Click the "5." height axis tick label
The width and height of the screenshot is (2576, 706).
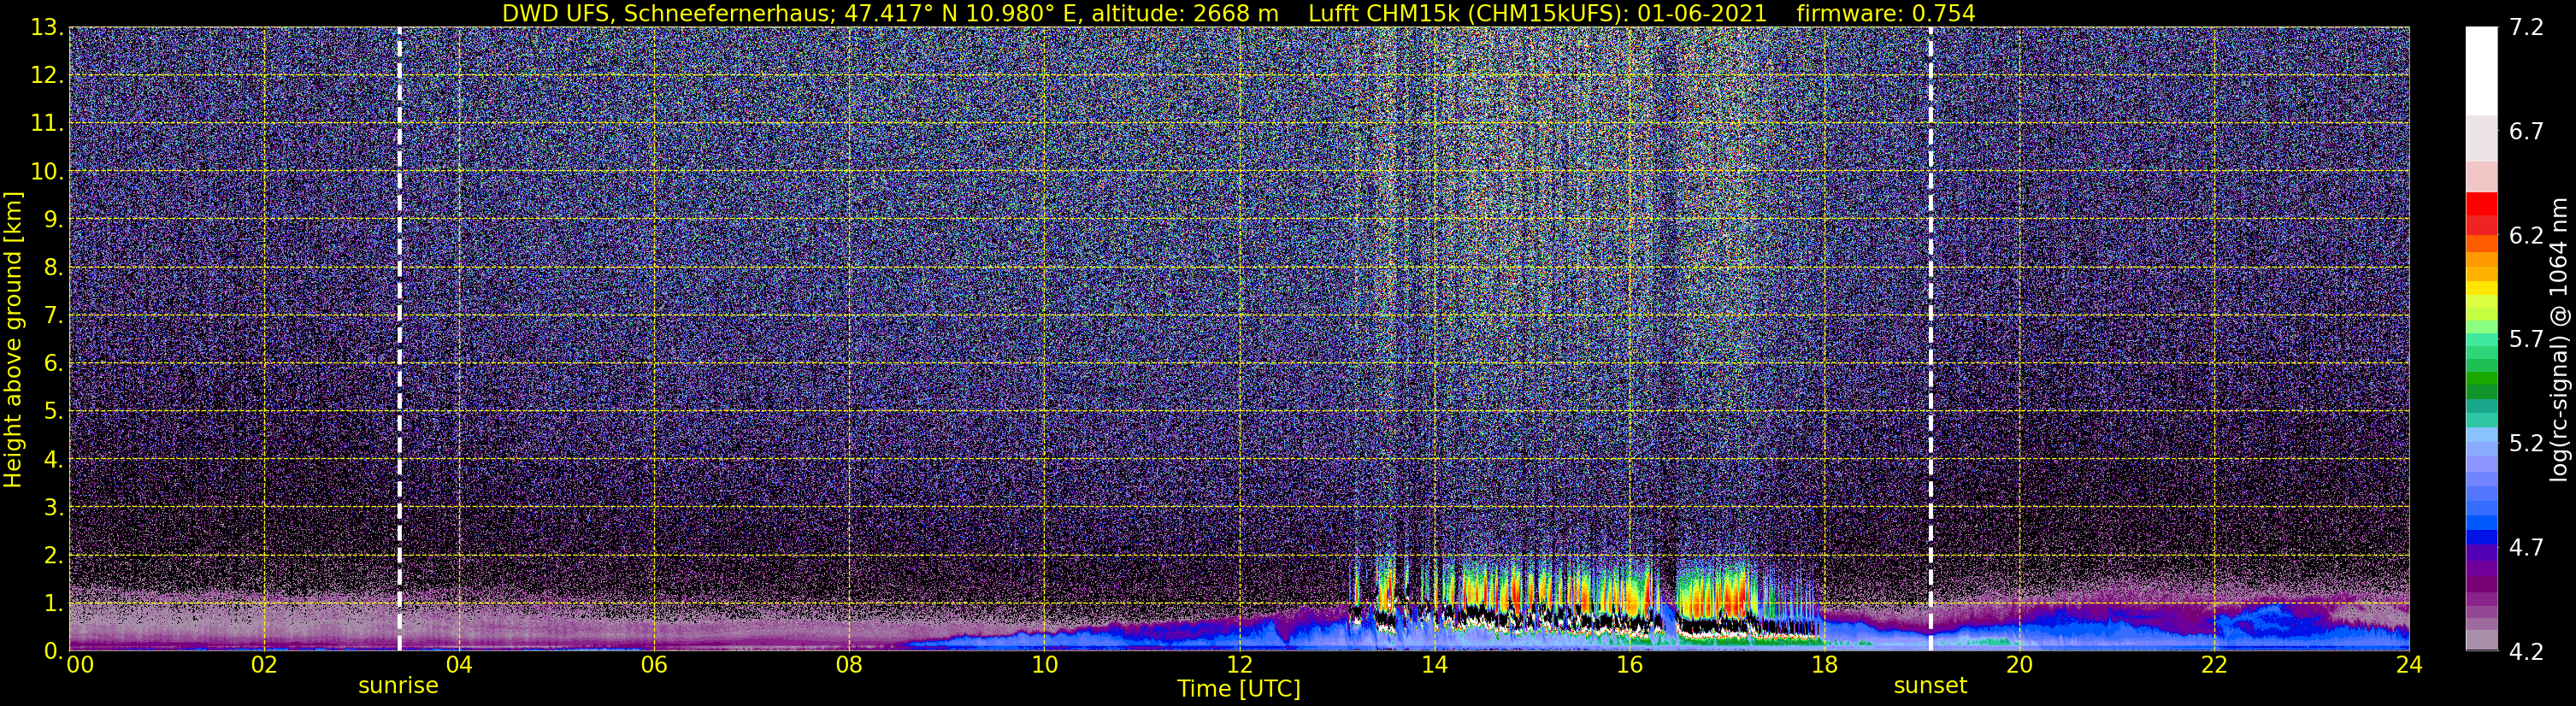(54, 412)
